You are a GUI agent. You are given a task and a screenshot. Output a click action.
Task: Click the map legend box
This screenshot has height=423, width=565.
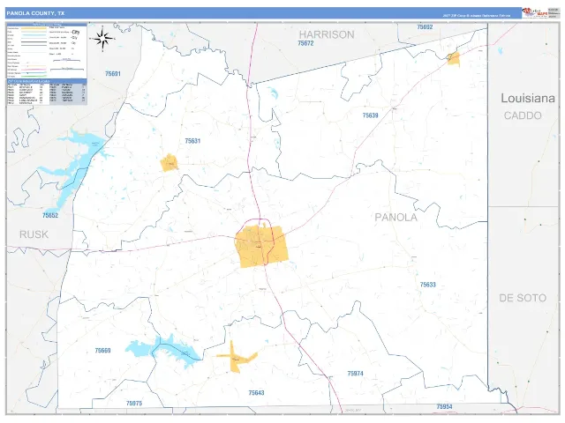(47, 64)
